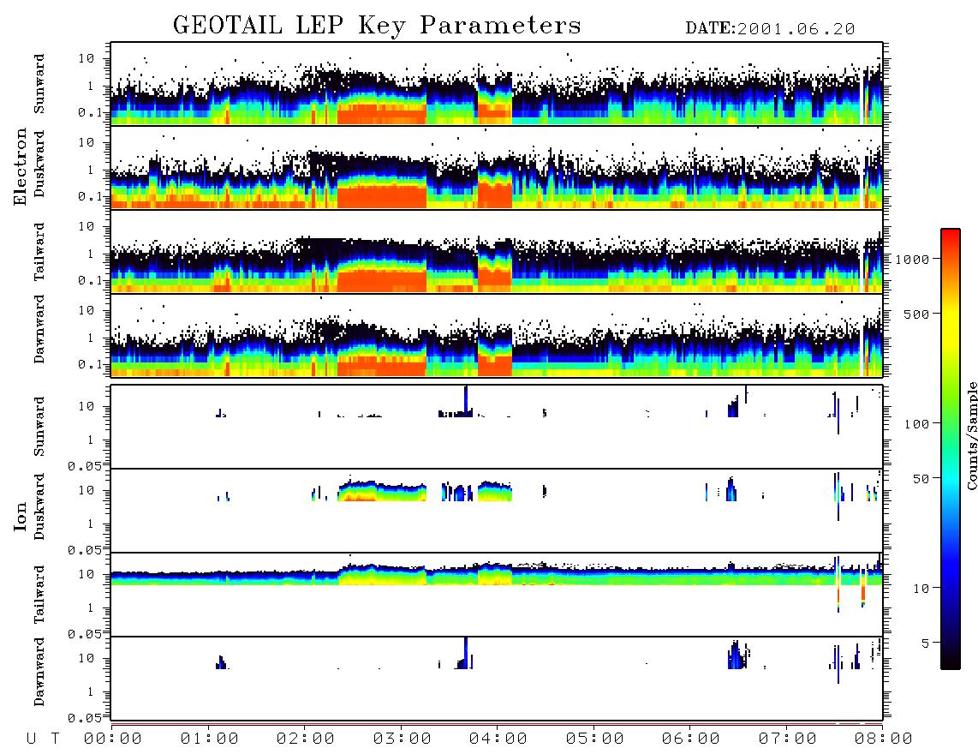Click the Counts/Sample colorbar label

point(971,435)
